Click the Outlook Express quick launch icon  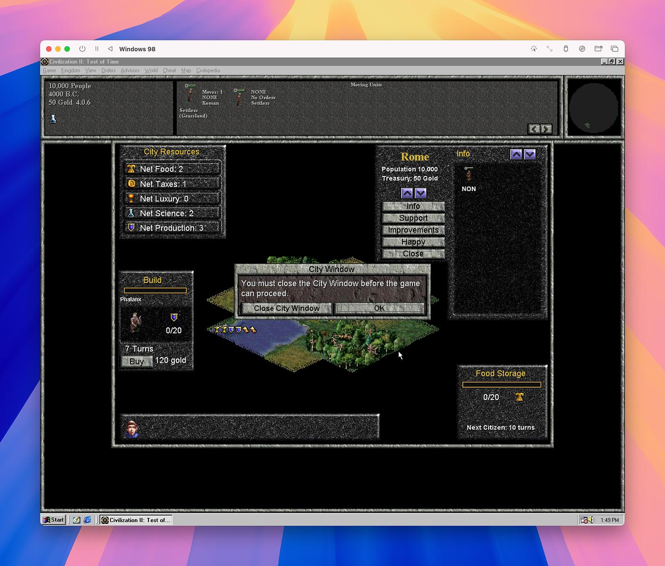point(76,520)
